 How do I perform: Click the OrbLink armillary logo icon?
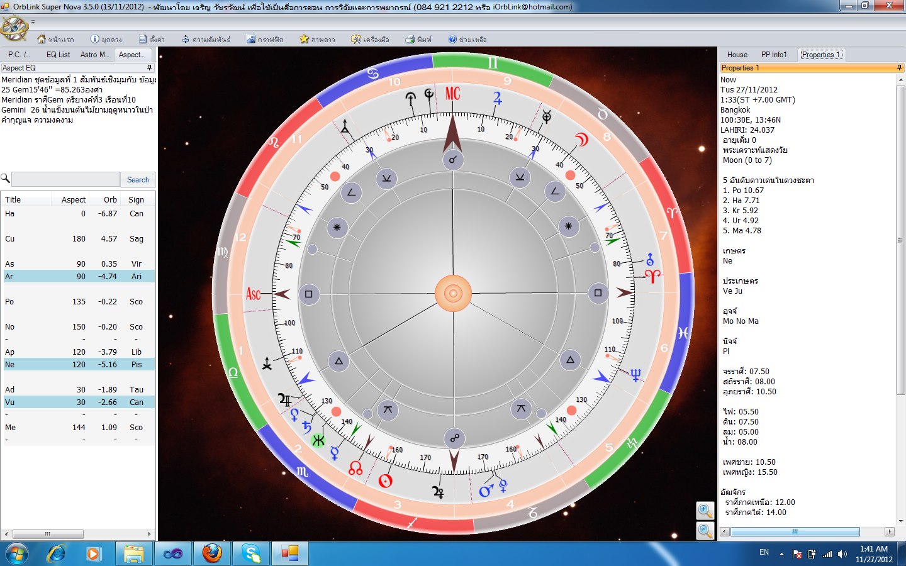14,28
